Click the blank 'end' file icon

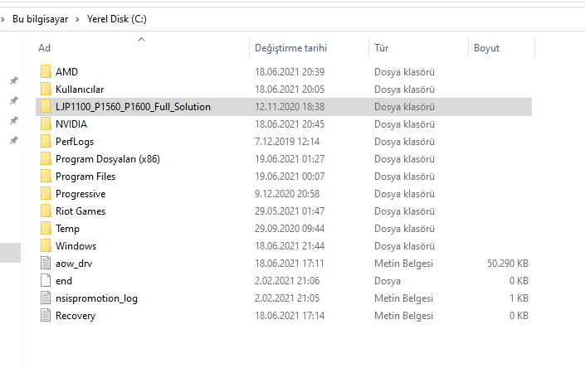pos(45,281)
